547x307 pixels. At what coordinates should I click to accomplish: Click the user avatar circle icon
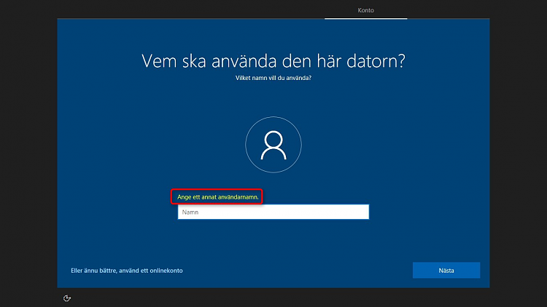pyautogui.click(x=273, y=145)
